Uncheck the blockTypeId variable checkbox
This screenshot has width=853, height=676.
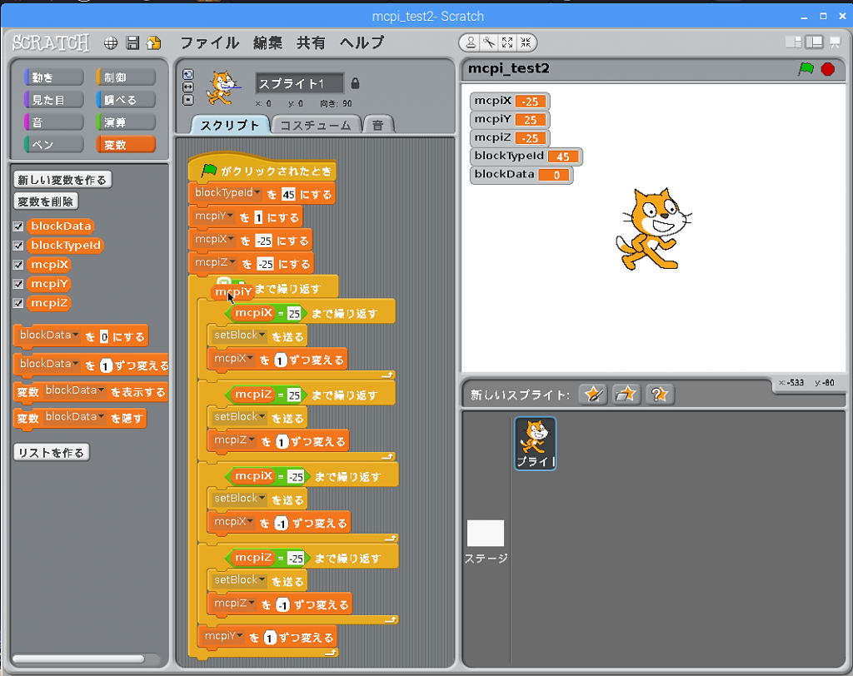[18, 246]
